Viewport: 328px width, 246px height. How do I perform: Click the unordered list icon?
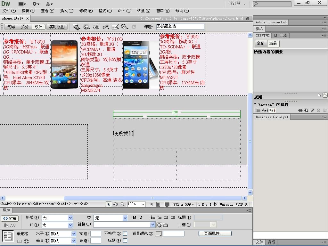coord(153,217)
